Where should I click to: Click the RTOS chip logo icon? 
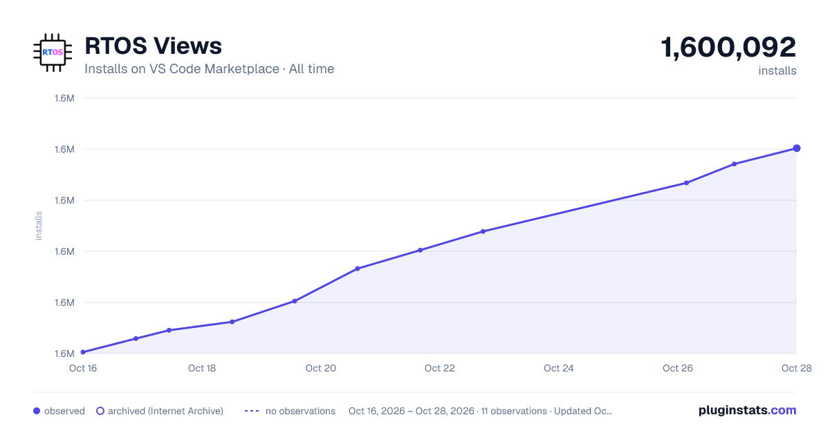click(53, 52)
